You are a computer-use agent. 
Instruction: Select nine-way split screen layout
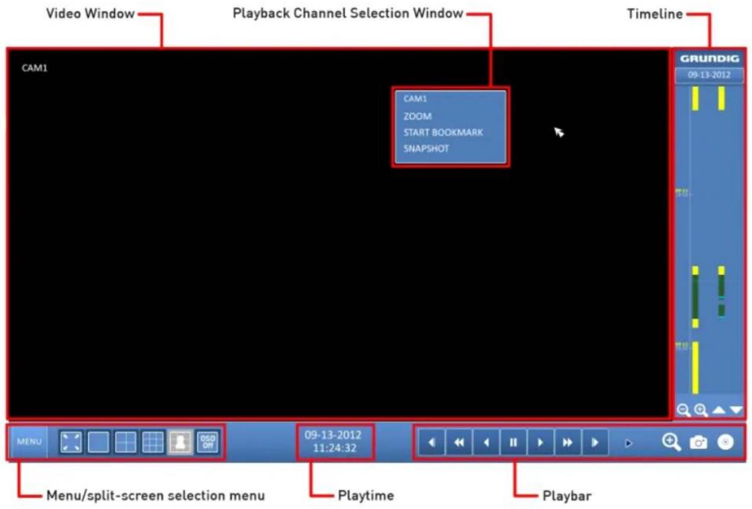[153, 443]
